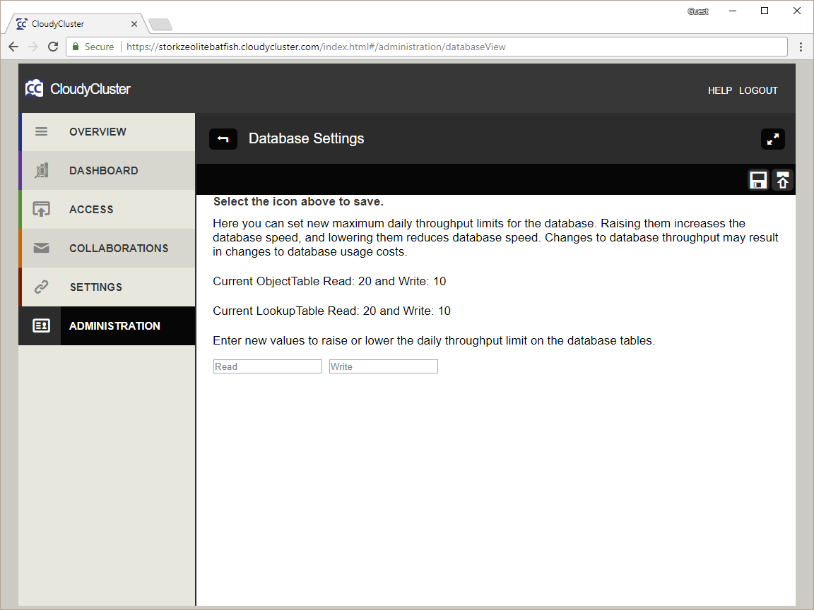
Task: Focus the Read throughput input field
Action: click(x=267, y=366)
